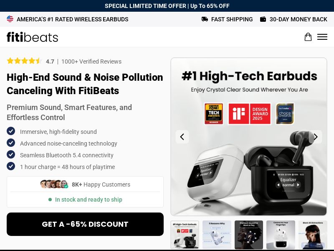Click checkmark beside Immersive high-fidelity sound
This screenshot has height=251, width=334.
(x=11, y=131)
